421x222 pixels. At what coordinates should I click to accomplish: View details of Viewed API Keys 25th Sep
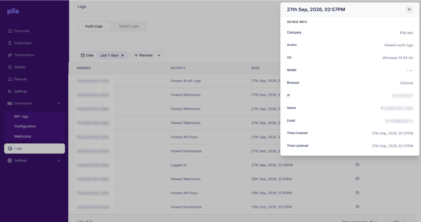357,193
